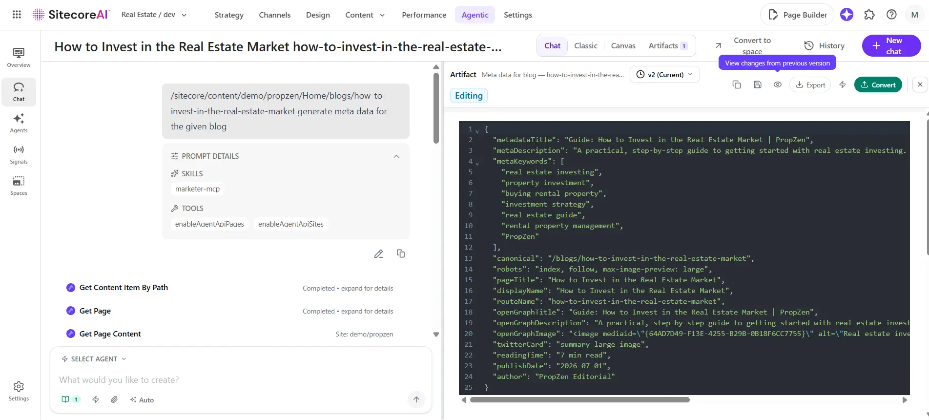Export the artifact

point(810,84)
